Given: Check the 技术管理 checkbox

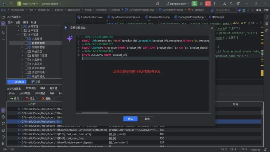Looking at the screenshot, I should (22, 34).
